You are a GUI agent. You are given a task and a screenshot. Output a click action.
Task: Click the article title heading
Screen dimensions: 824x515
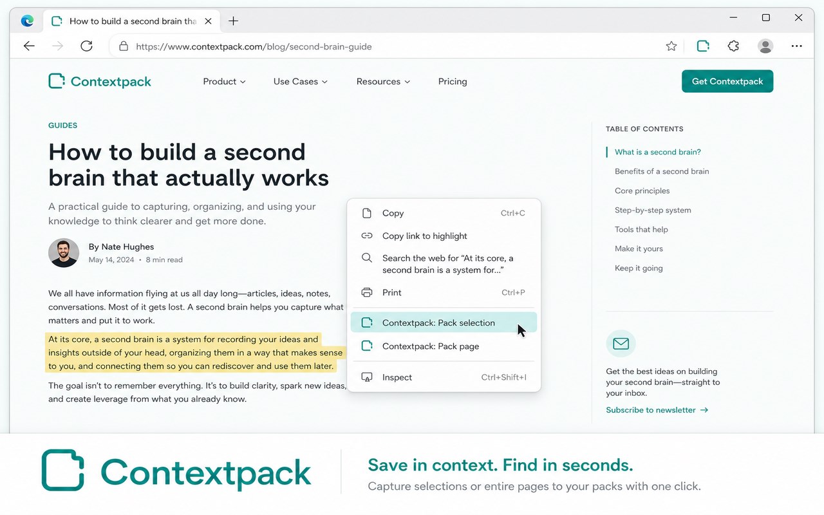point(189,165)
